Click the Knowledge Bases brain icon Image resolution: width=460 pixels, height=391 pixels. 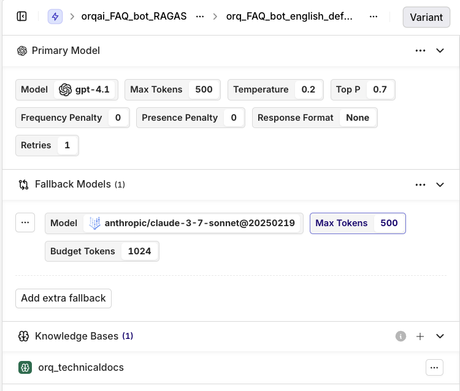23,336
